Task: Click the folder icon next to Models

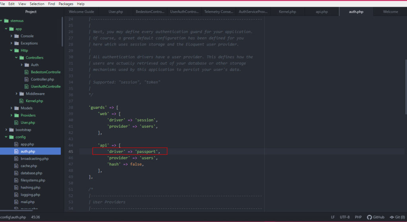Action: pos(17,108)
